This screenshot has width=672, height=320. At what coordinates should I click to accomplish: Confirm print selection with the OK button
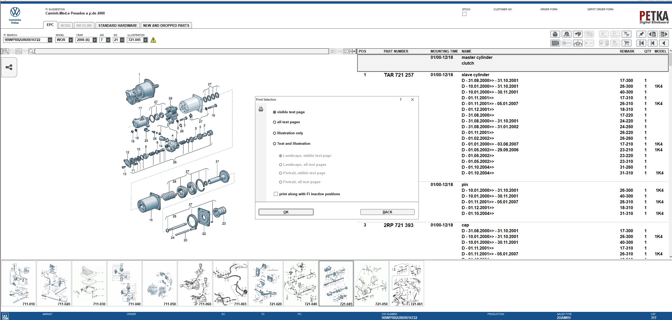286,212
